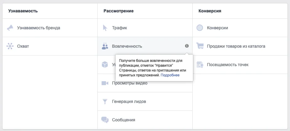The height and width of the screenshot is (131, 290).
Task: Pick the Сообщения objective label
Action: 123,120
